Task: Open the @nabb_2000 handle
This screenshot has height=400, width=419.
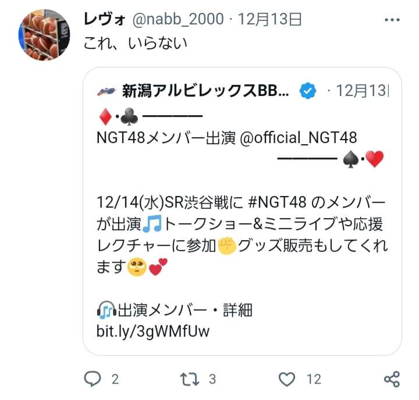Action: click(178, 20)
